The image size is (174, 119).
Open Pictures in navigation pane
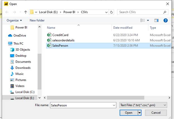[21, 80]
